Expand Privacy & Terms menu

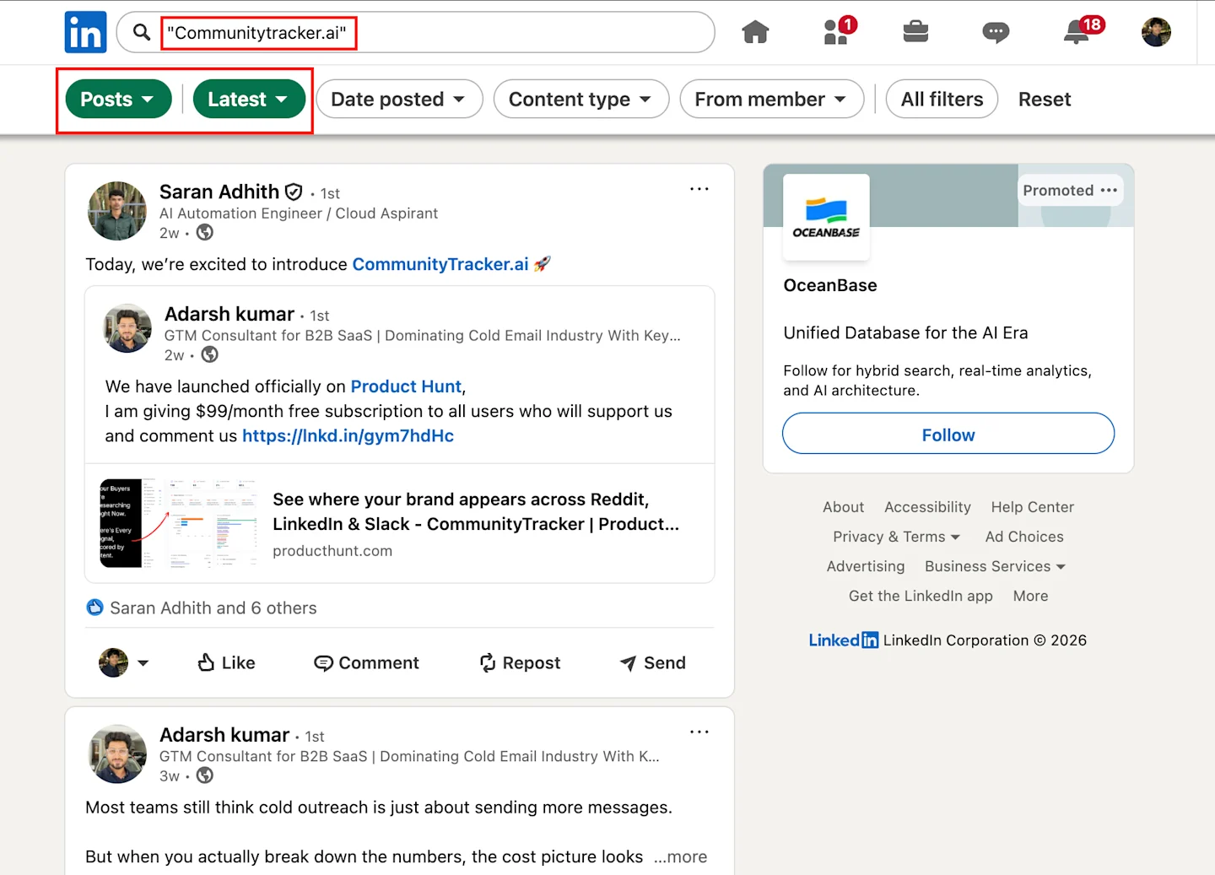[897, 537]
